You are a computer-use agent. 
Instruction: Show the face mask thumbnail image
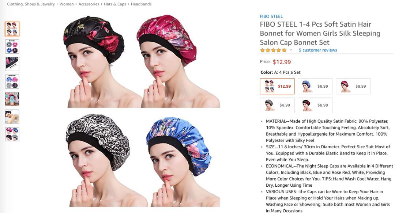coord(12,99)
